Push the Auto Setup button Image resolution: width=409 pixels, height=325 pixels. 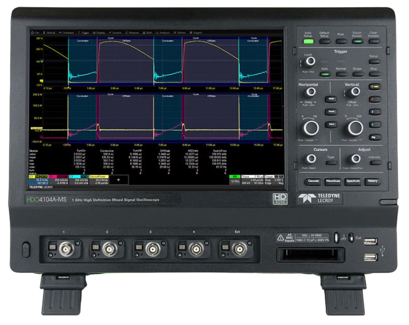coord(308,42)
